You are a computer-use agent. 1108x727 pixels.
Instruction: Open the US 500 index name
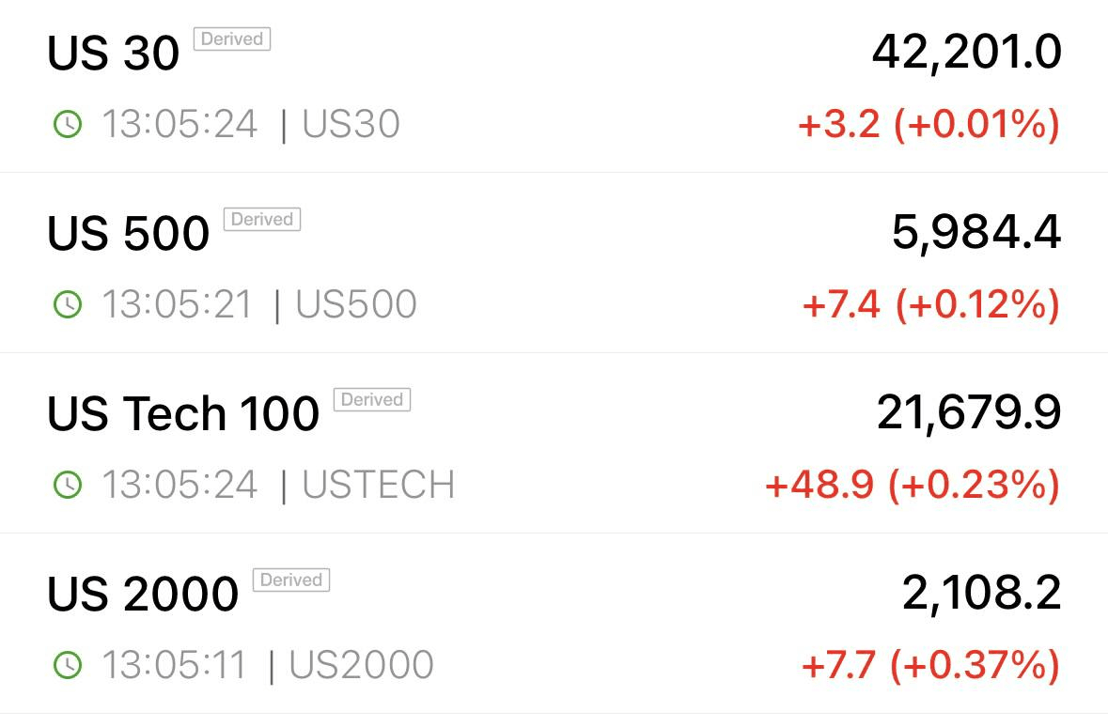[129, 233]
